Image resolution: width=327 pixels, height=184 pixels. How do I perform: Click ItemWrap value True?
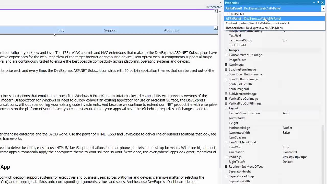coord(286,147)
